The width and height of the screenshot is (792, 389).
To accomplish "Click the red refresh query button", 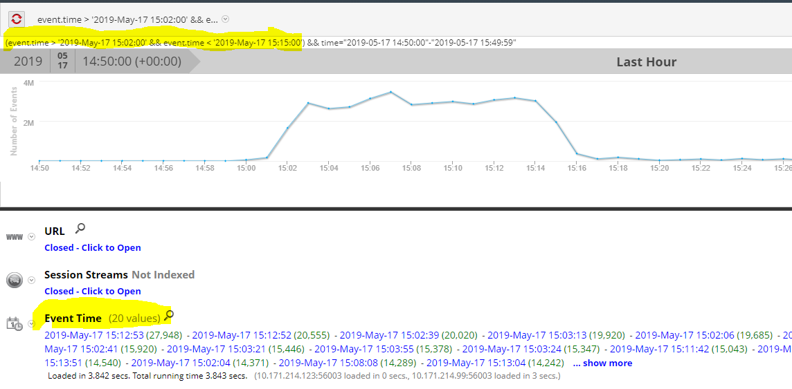I will (17, 19).
